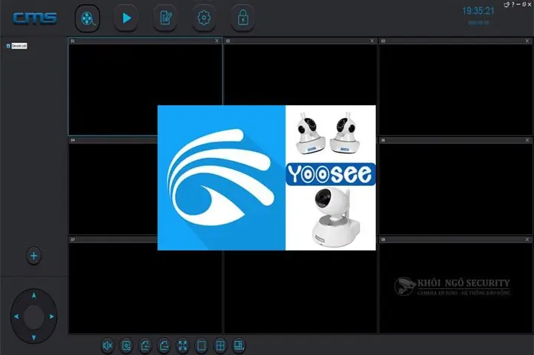Go to next page of channels
The height and width of the screenshot is (355, 534).
(164, 345)
